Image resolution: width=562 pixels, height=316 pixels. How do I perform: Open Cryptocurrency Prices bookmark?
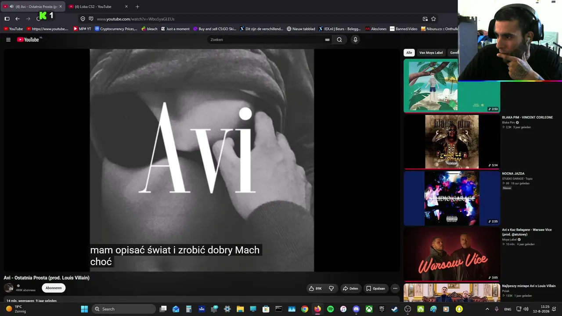(116, 29)
